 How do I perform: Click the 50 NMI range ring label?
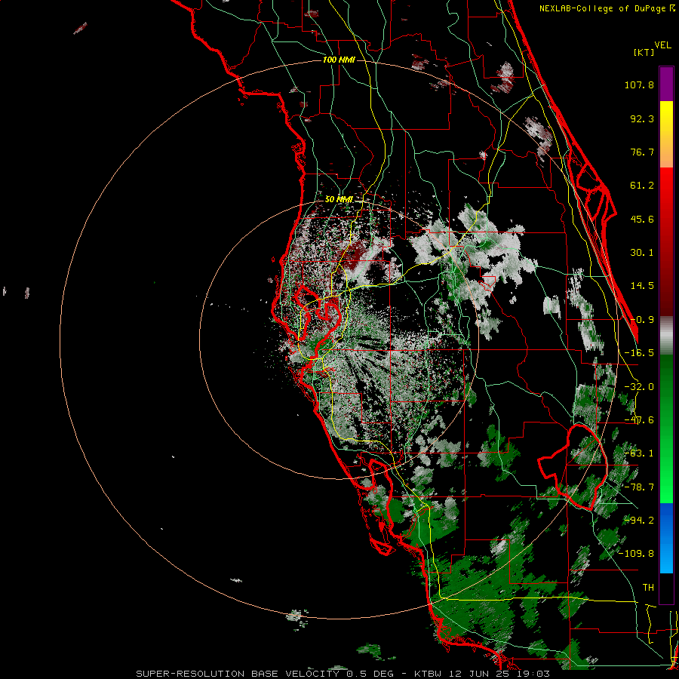[339, 200]
